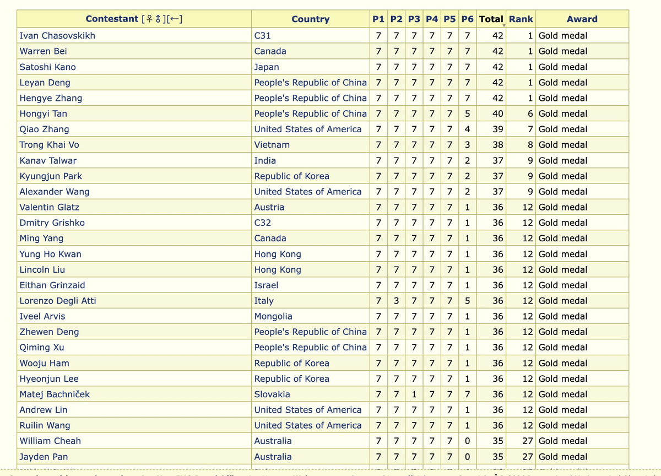Open Jayden Pan's contestant page
This screenshot has height=476, width=661.
44,457
